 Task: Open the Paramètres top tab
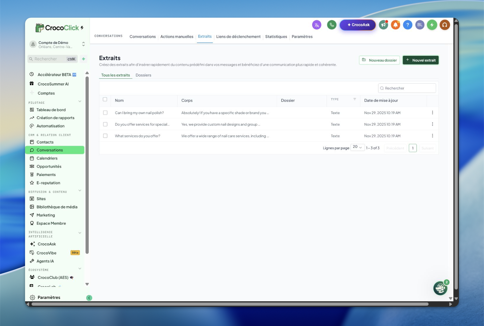click(x=302, y=37)
